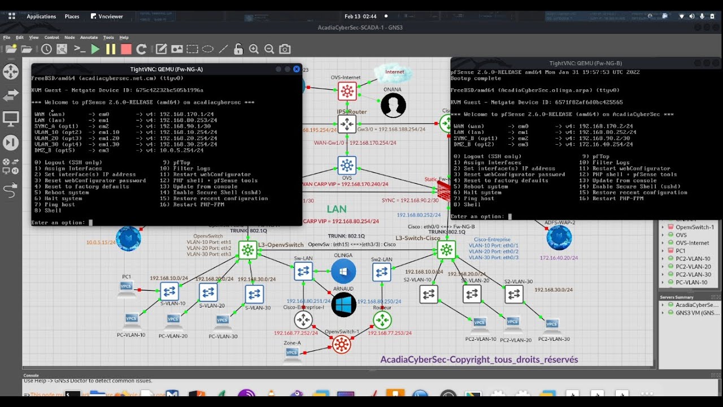Browse routers in the device sidebar
Image resolution: width=723 pixels, height=407 pixels.
[x=11, y=72]
